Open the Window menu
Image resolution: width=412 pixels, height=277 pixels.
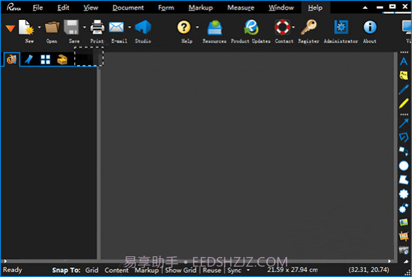click(281, 8)
